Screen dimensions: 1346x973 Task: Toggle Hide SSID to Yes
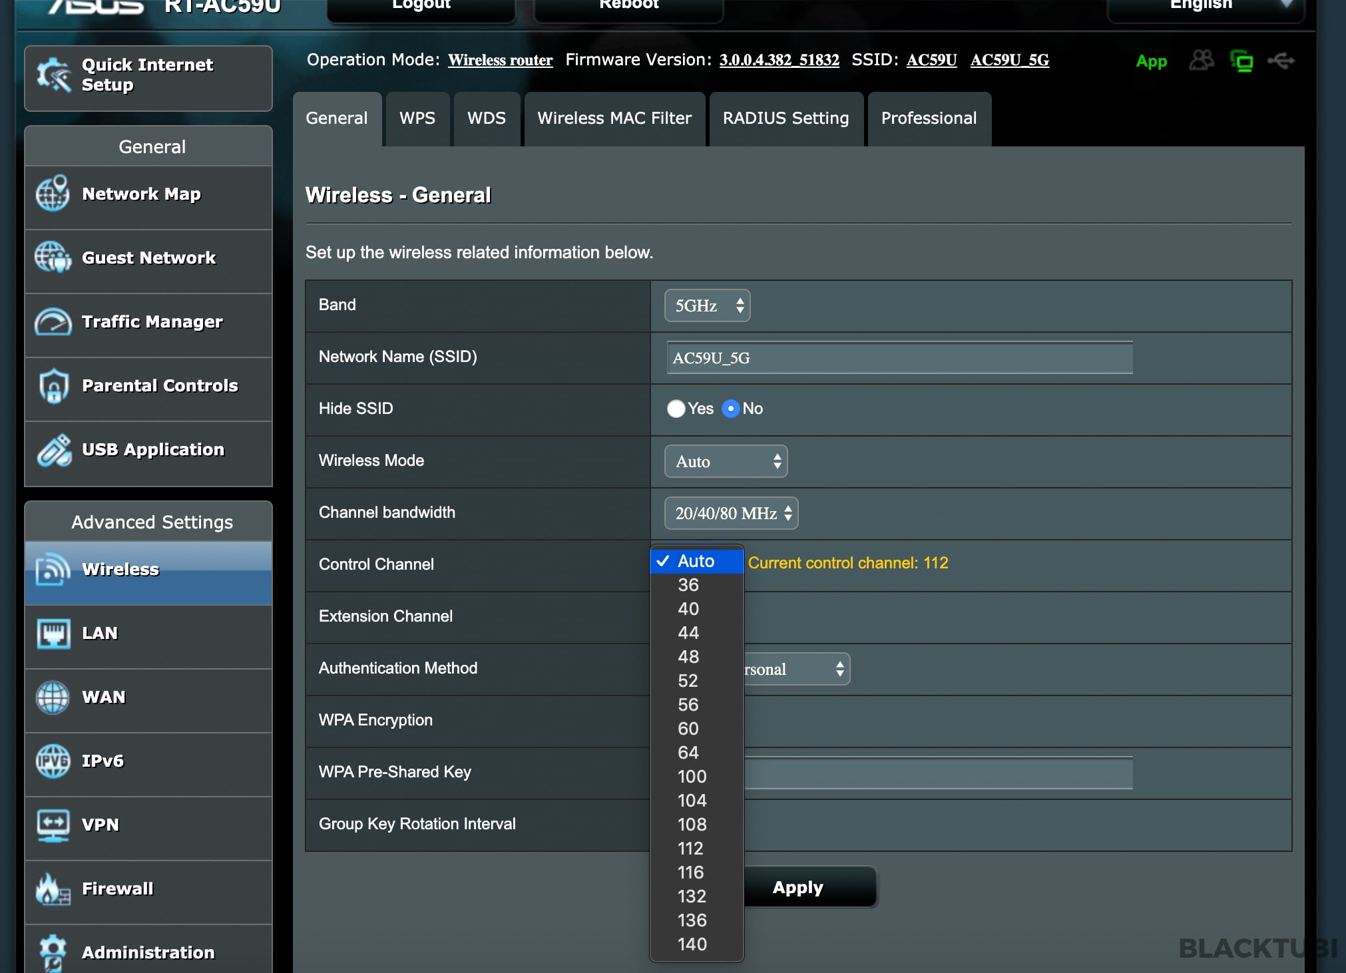[x=674, y=409]
